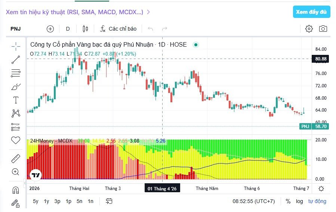The height and width of the screenshot is (212, 336).
Task: Open chart settings gear
Action: tap(309, 29)
